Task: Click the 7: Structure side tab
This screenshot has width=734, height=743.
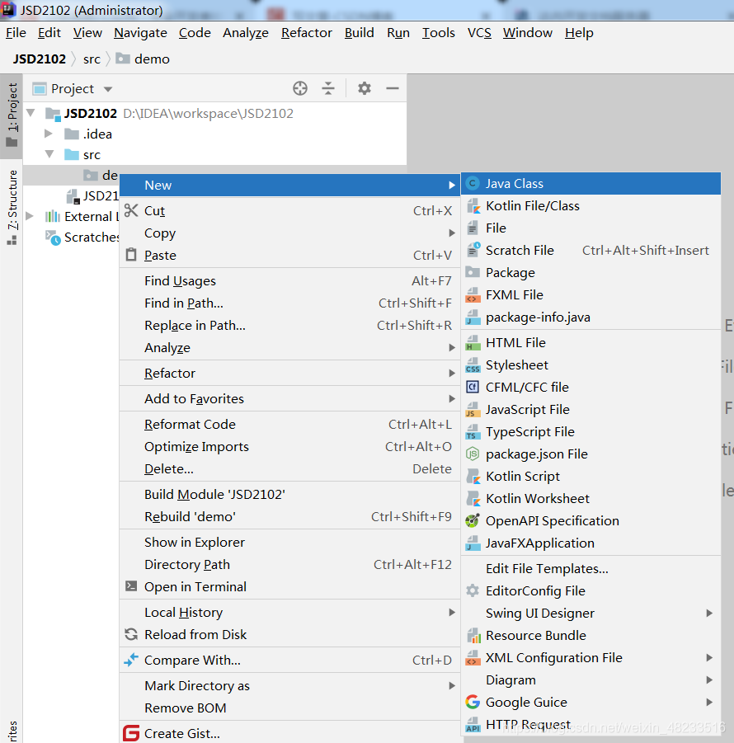Action: [12, 208]
